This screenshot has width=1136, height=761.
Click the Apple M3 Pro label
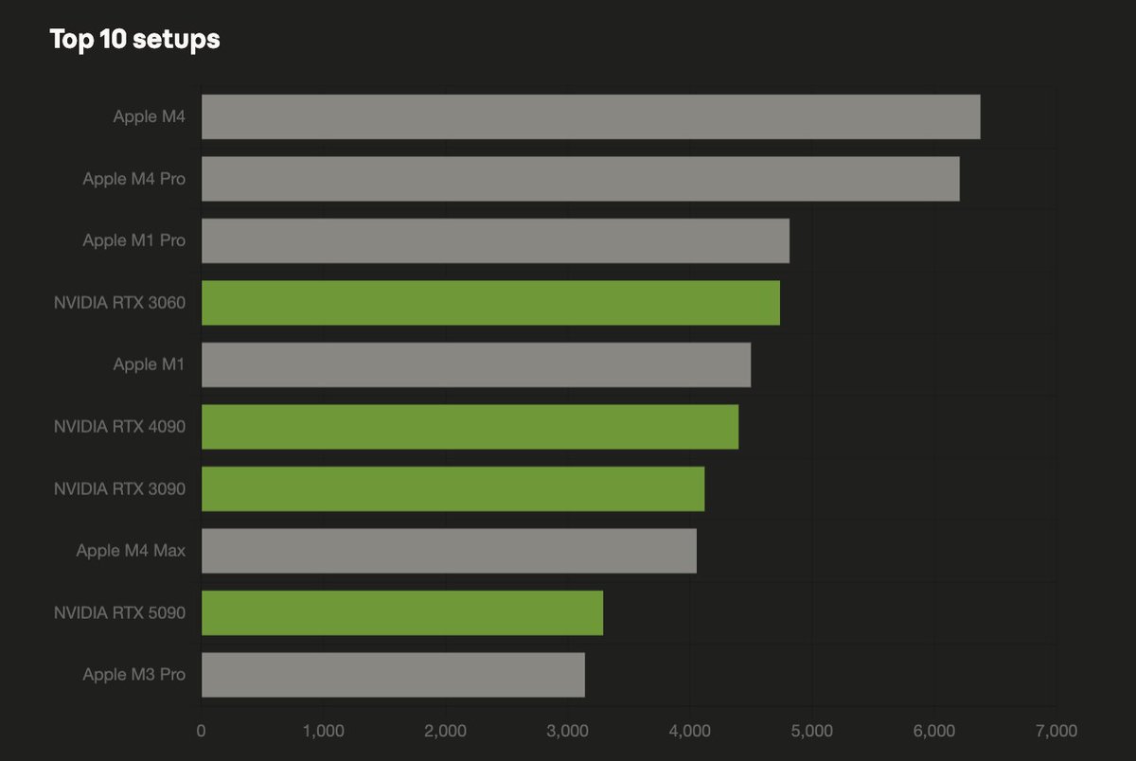(x=133, y=675)
